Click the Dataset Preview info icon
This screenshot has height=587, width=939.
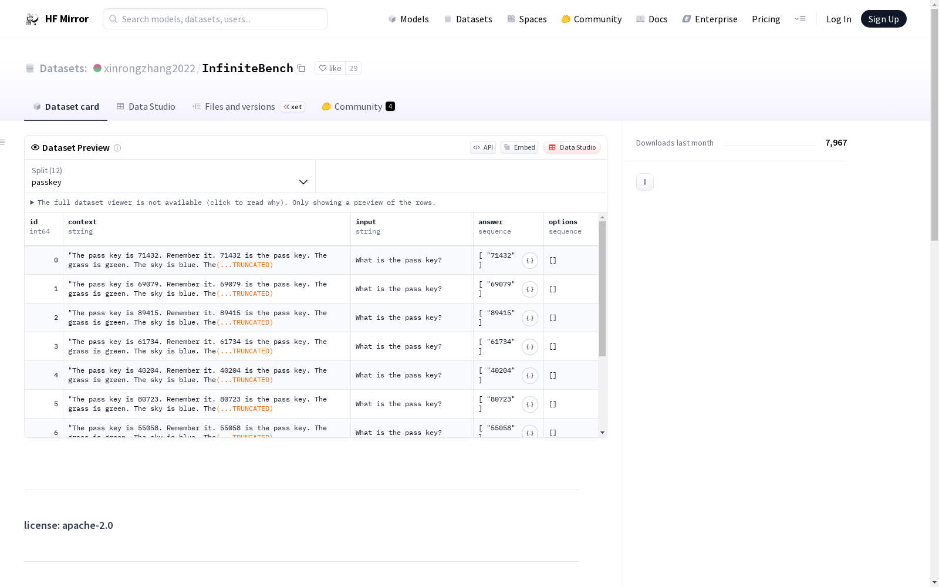coord(117,148)
